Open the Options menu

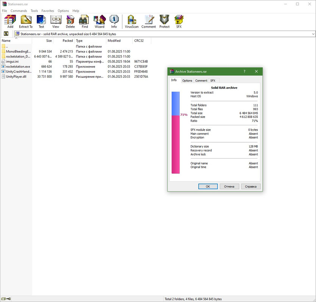(x=63, y=11)
